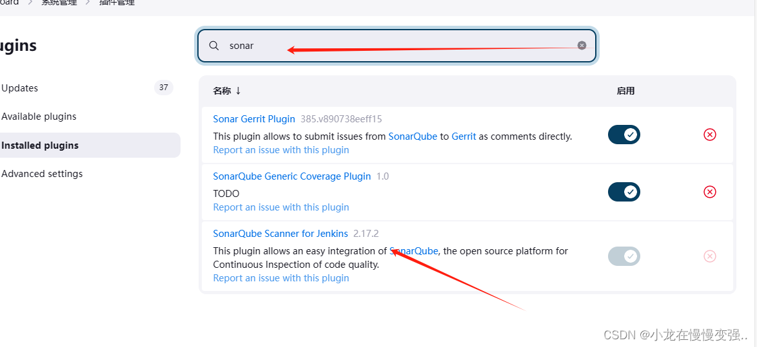Viewport: 757px width, 347px height.
Task: Disable SonarQube Generic Coverage Plugin toggle
Action: [x=624, y=192]
